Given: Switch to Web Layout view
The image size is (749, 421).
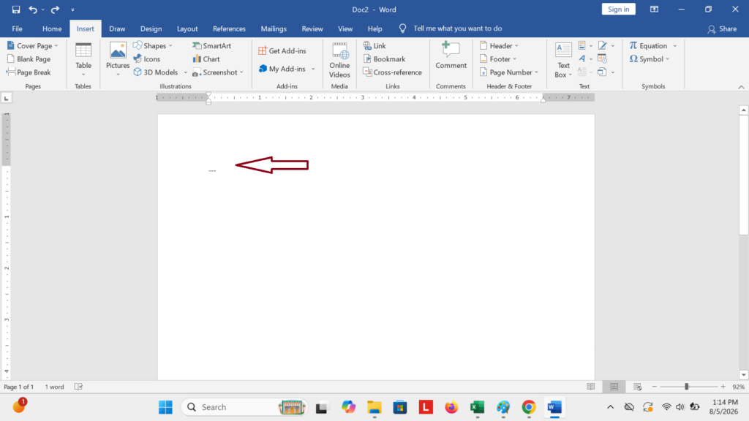Looking at the screenshot, I should coord(637,387).
